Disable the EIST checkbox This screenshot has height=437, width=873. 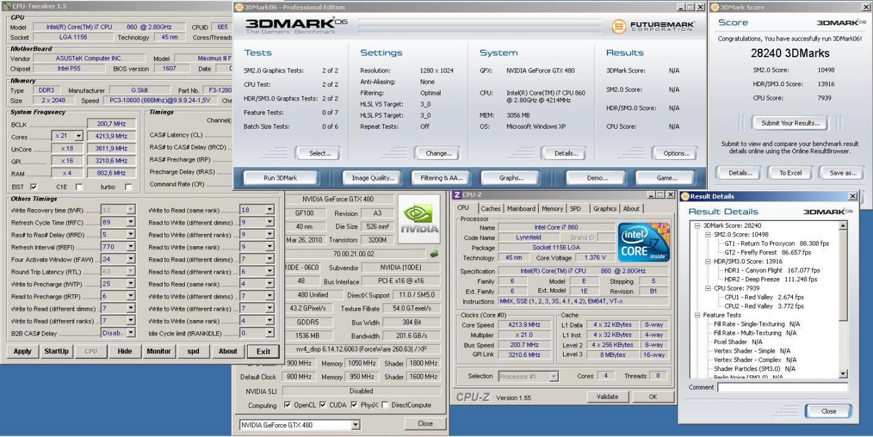point(34,186)
